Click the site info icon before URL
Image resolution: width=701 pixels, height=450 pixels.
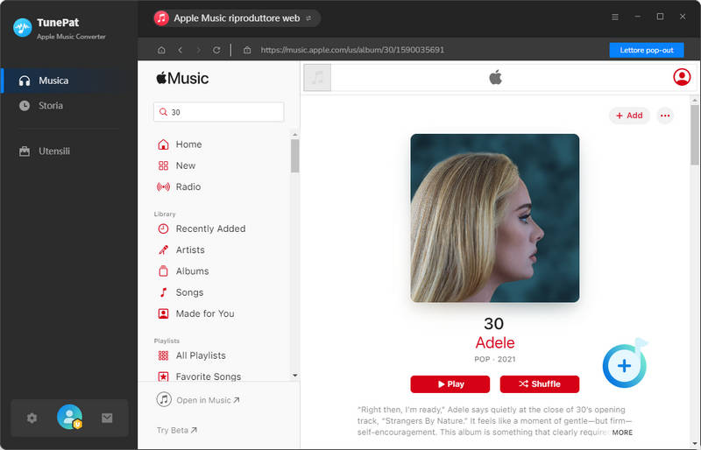(x=247, y=50)
